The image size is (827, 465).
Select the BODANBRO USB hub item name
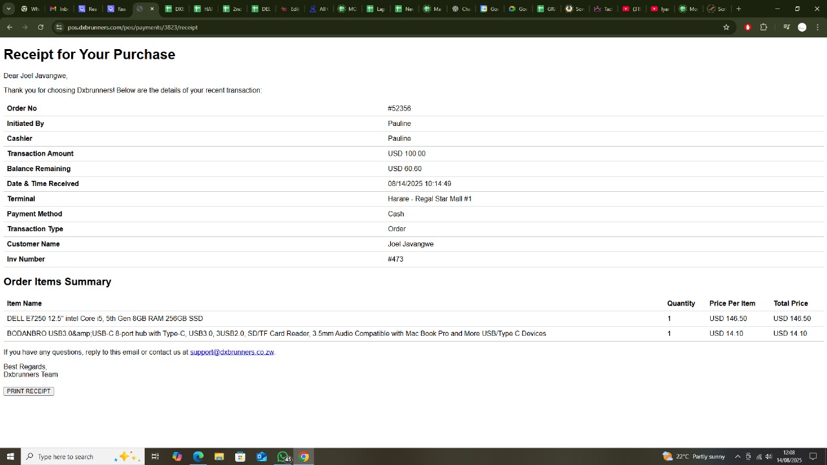pos(277,334)
